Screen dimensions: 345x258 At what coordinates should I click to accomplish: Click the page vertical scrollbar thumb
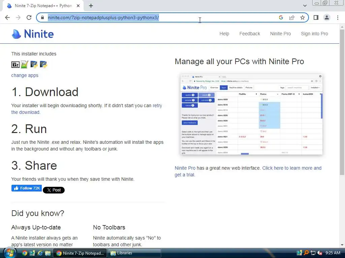(x=342, y=102)
